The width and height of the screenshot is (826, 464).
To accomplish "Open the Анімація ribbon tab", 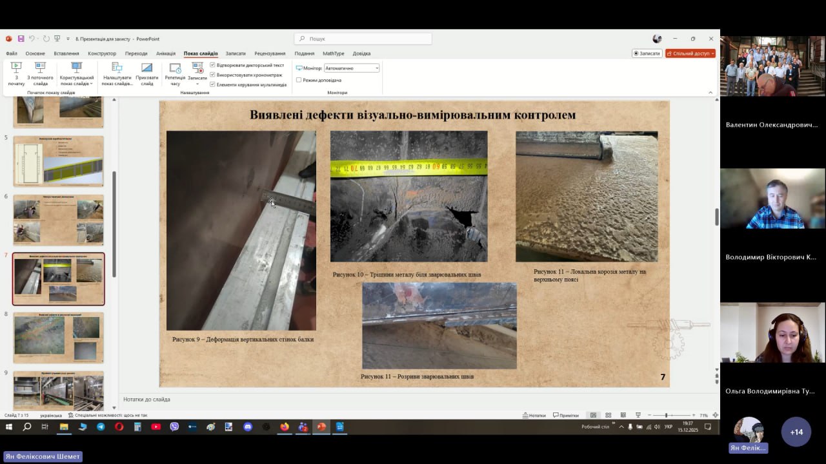I will click(166, 53).
